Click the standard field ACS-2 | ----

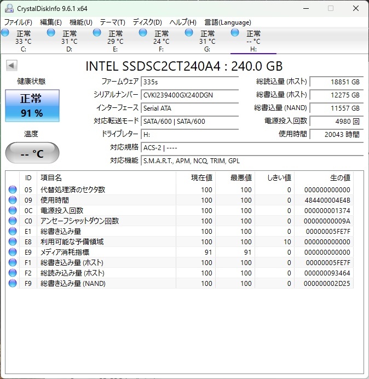pyautogui.click(x=252, y=147)
